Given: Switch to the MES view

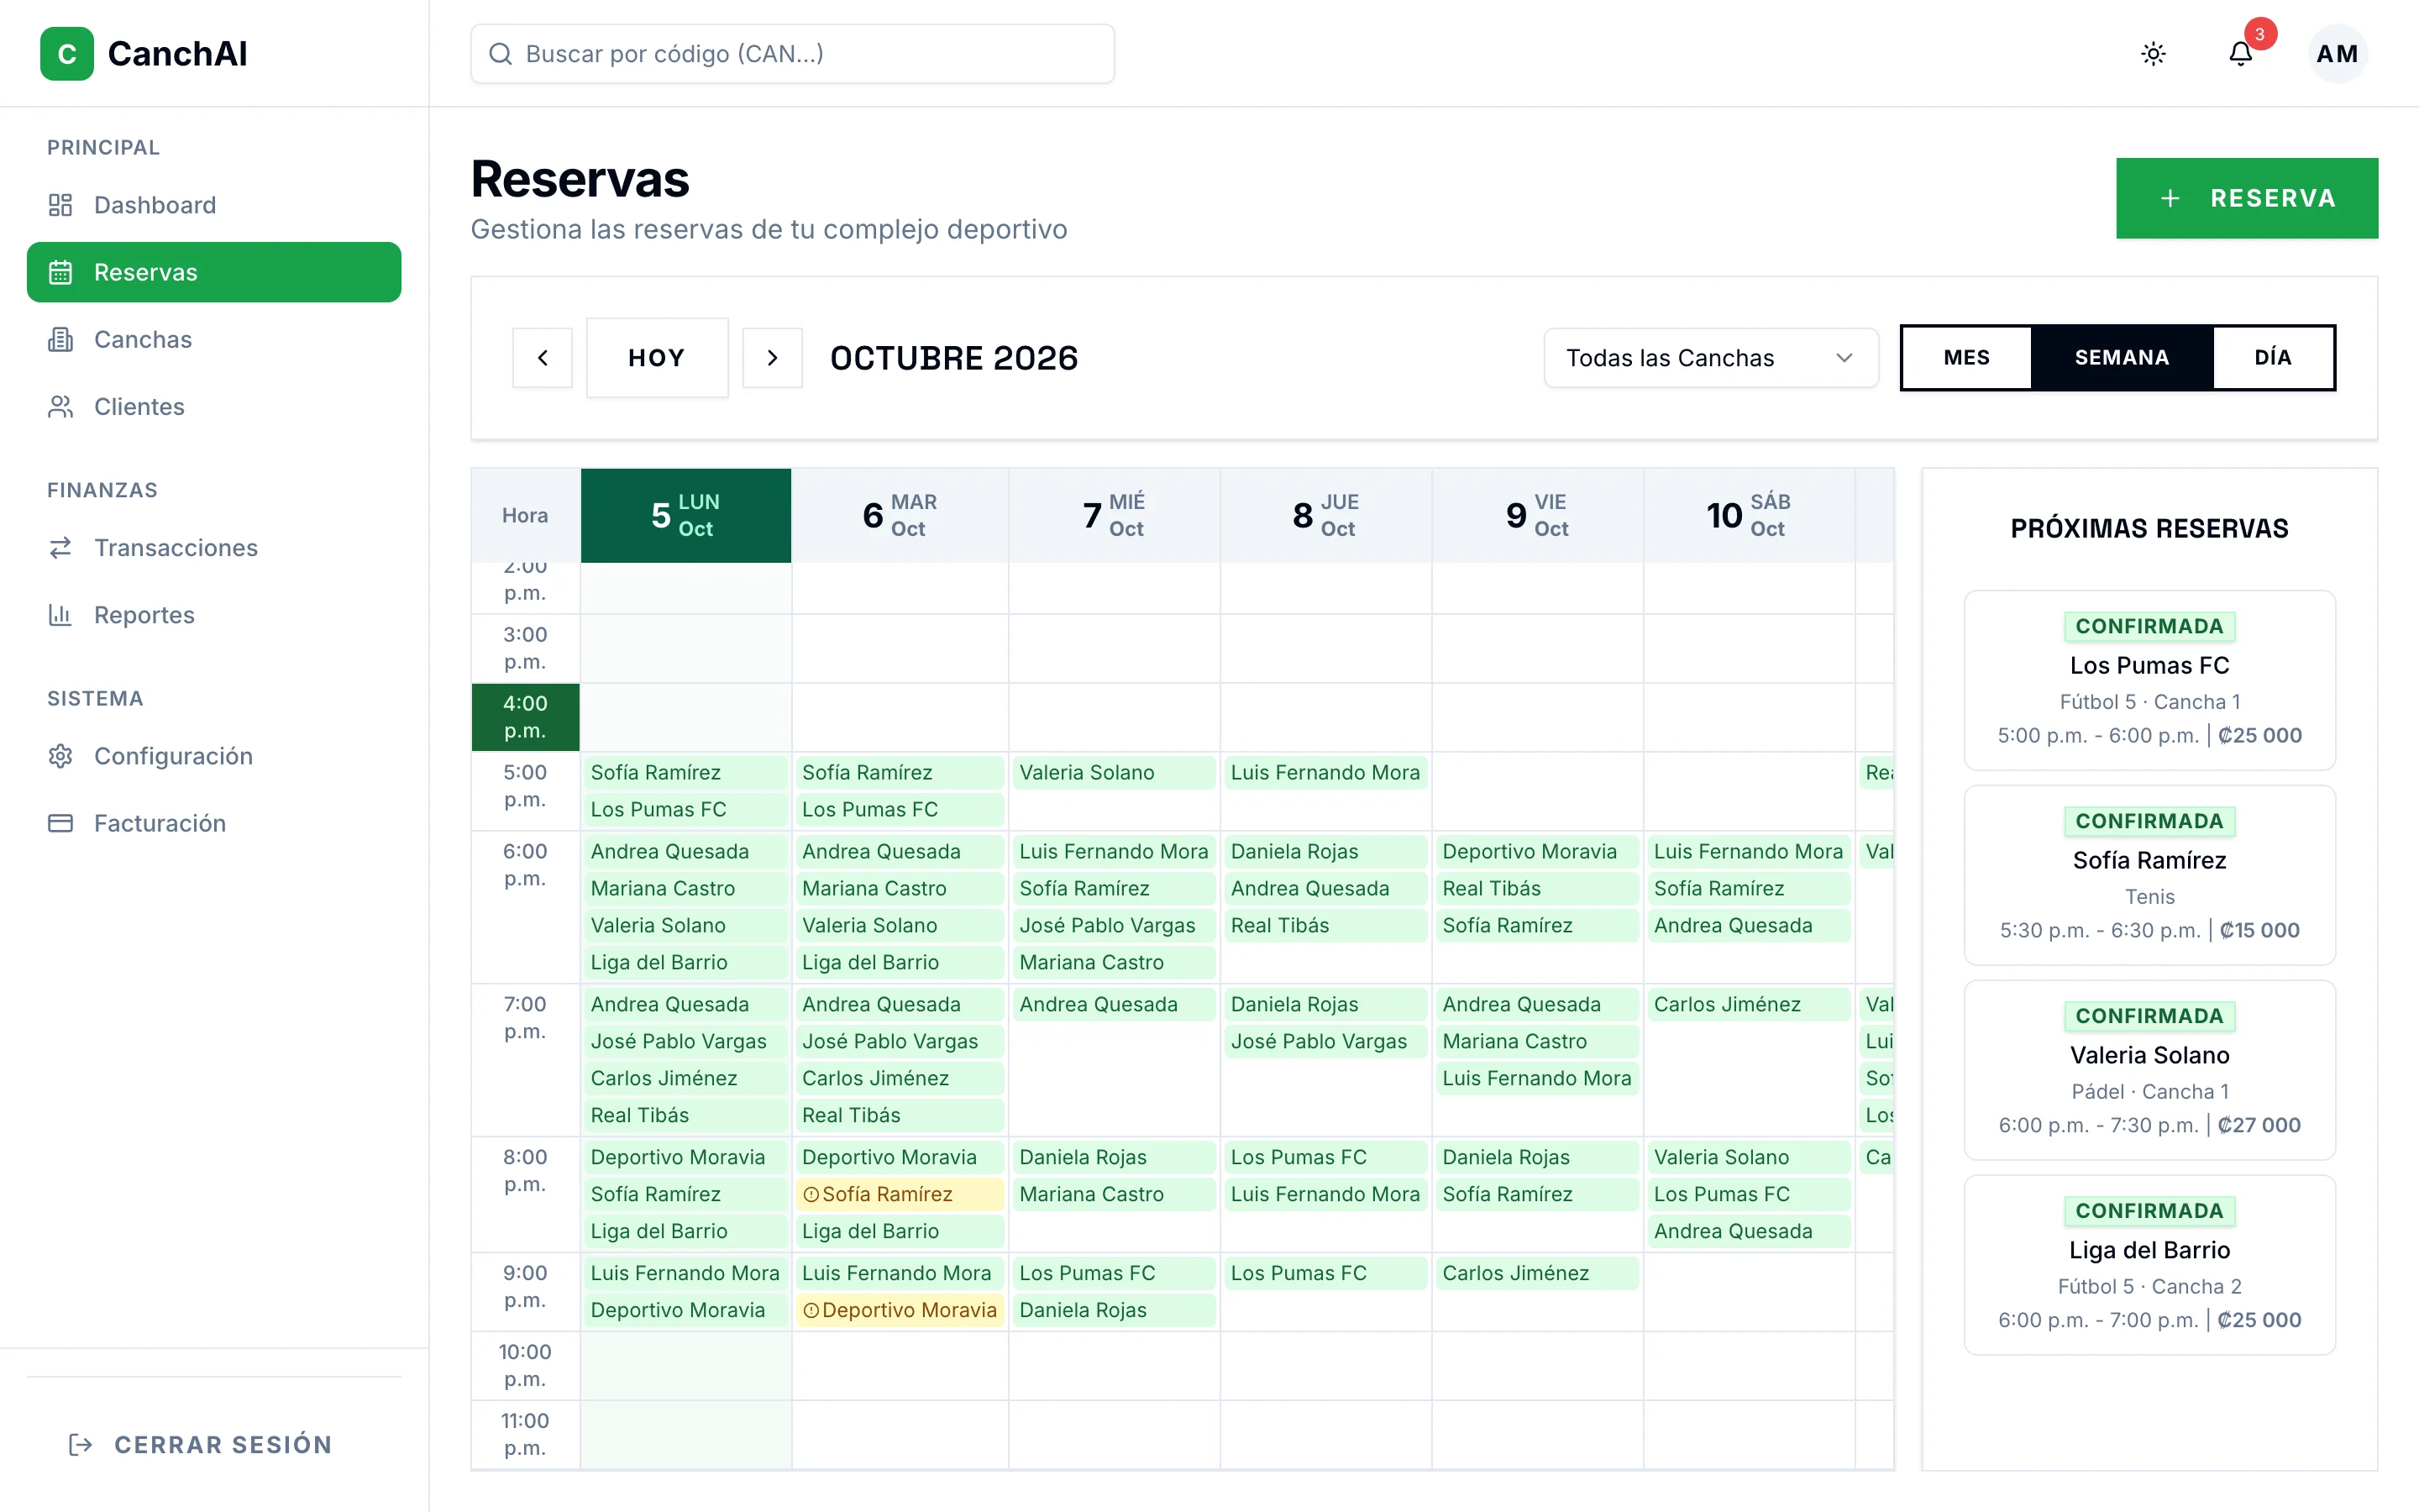Looking at the screenshot, I should tap(1966, 358).
